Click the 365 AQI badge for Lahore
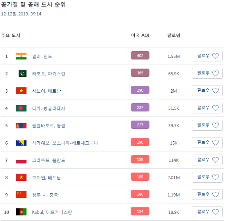Image resolution: width=225 pixels, height=221 pixels. click(x=140, y=73)
